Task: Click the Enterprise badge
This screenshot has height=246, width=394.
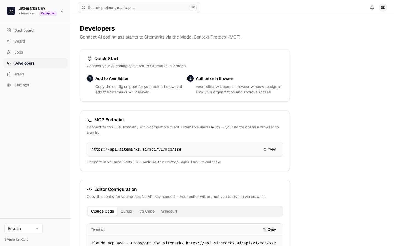Action: tap(48, 13)
